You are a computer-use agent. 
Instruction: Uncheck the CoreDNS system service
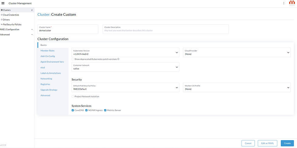[73, 110]
